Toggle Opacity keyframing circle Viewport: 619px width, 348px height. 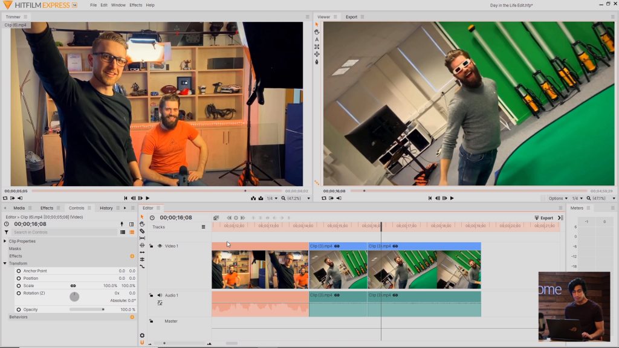(19, 310)
